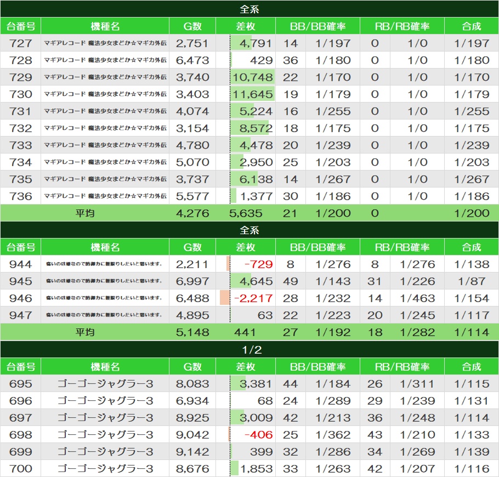Screen dimensions: 499x477
Task: Select machine number 696
Action: tap(21, 401)
